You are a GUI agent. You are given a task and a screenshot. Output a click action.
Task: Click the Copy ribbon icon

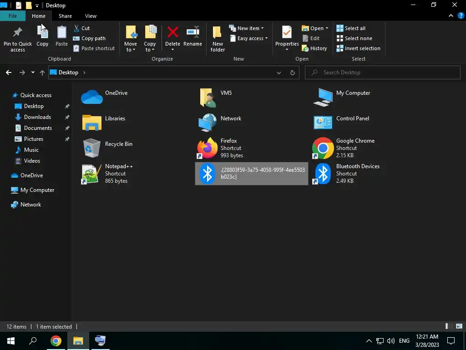(42, 32)
